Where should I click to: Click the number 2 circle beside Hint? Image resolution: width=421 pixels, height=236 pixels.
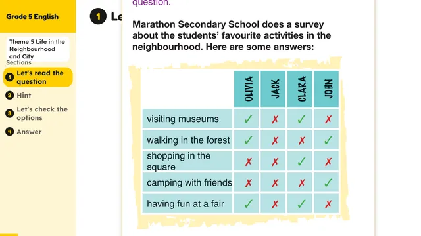pos(10,95)
